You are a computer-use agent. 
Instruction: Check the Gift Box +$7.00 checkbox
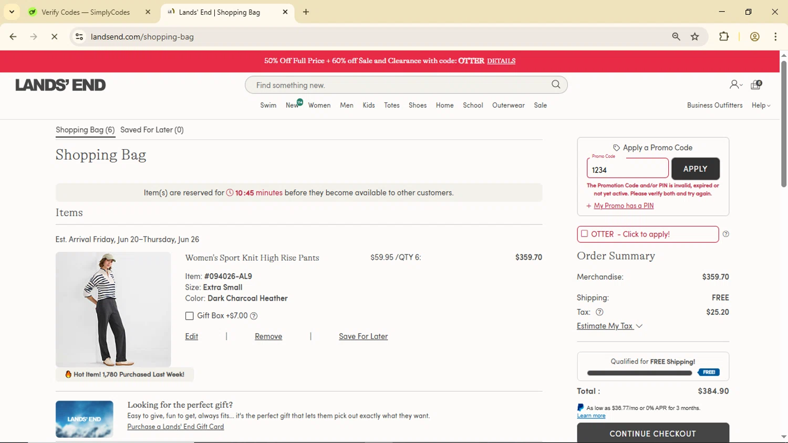tap(190, 316)
